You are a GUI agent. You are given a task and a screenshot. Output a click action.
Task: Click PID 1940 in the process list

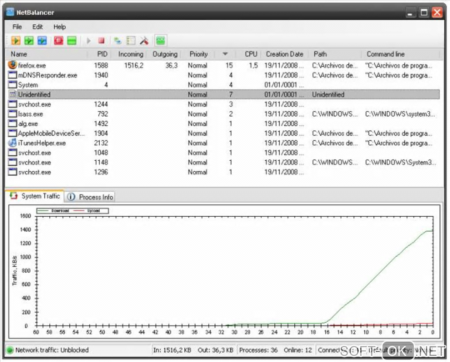[101, 75]
